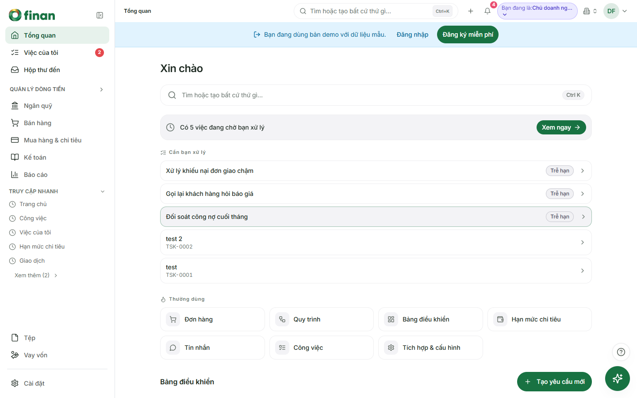This screenshot has width=637, height=398.
Task: Open task Đối soát công nợ cuối tháng
Action: click(x=376, y=217)
